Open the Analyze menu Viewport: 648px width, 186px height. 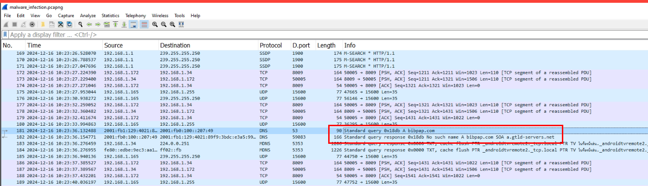88,15
